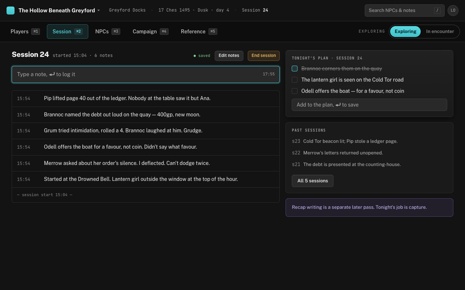Open campaign title dropdown arrow
Viewport: 465px width, 290px height.
[x=98, y=11]
